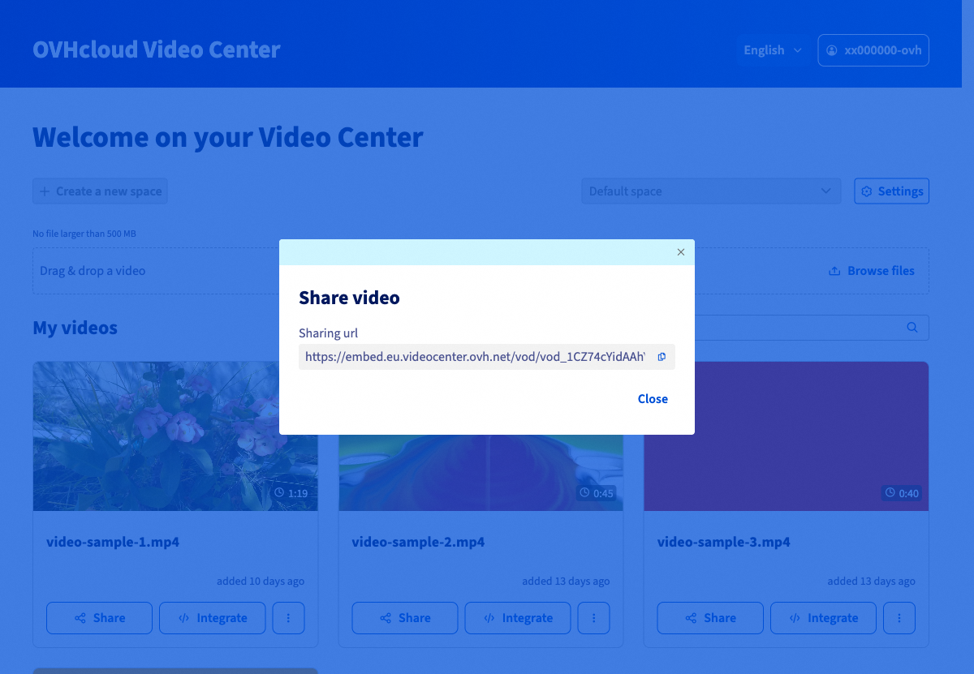Open the three-dot menu under video-sample-1.mp4
Image resolution: width=974 pixels, height=674 pixels.
[288, 617]
